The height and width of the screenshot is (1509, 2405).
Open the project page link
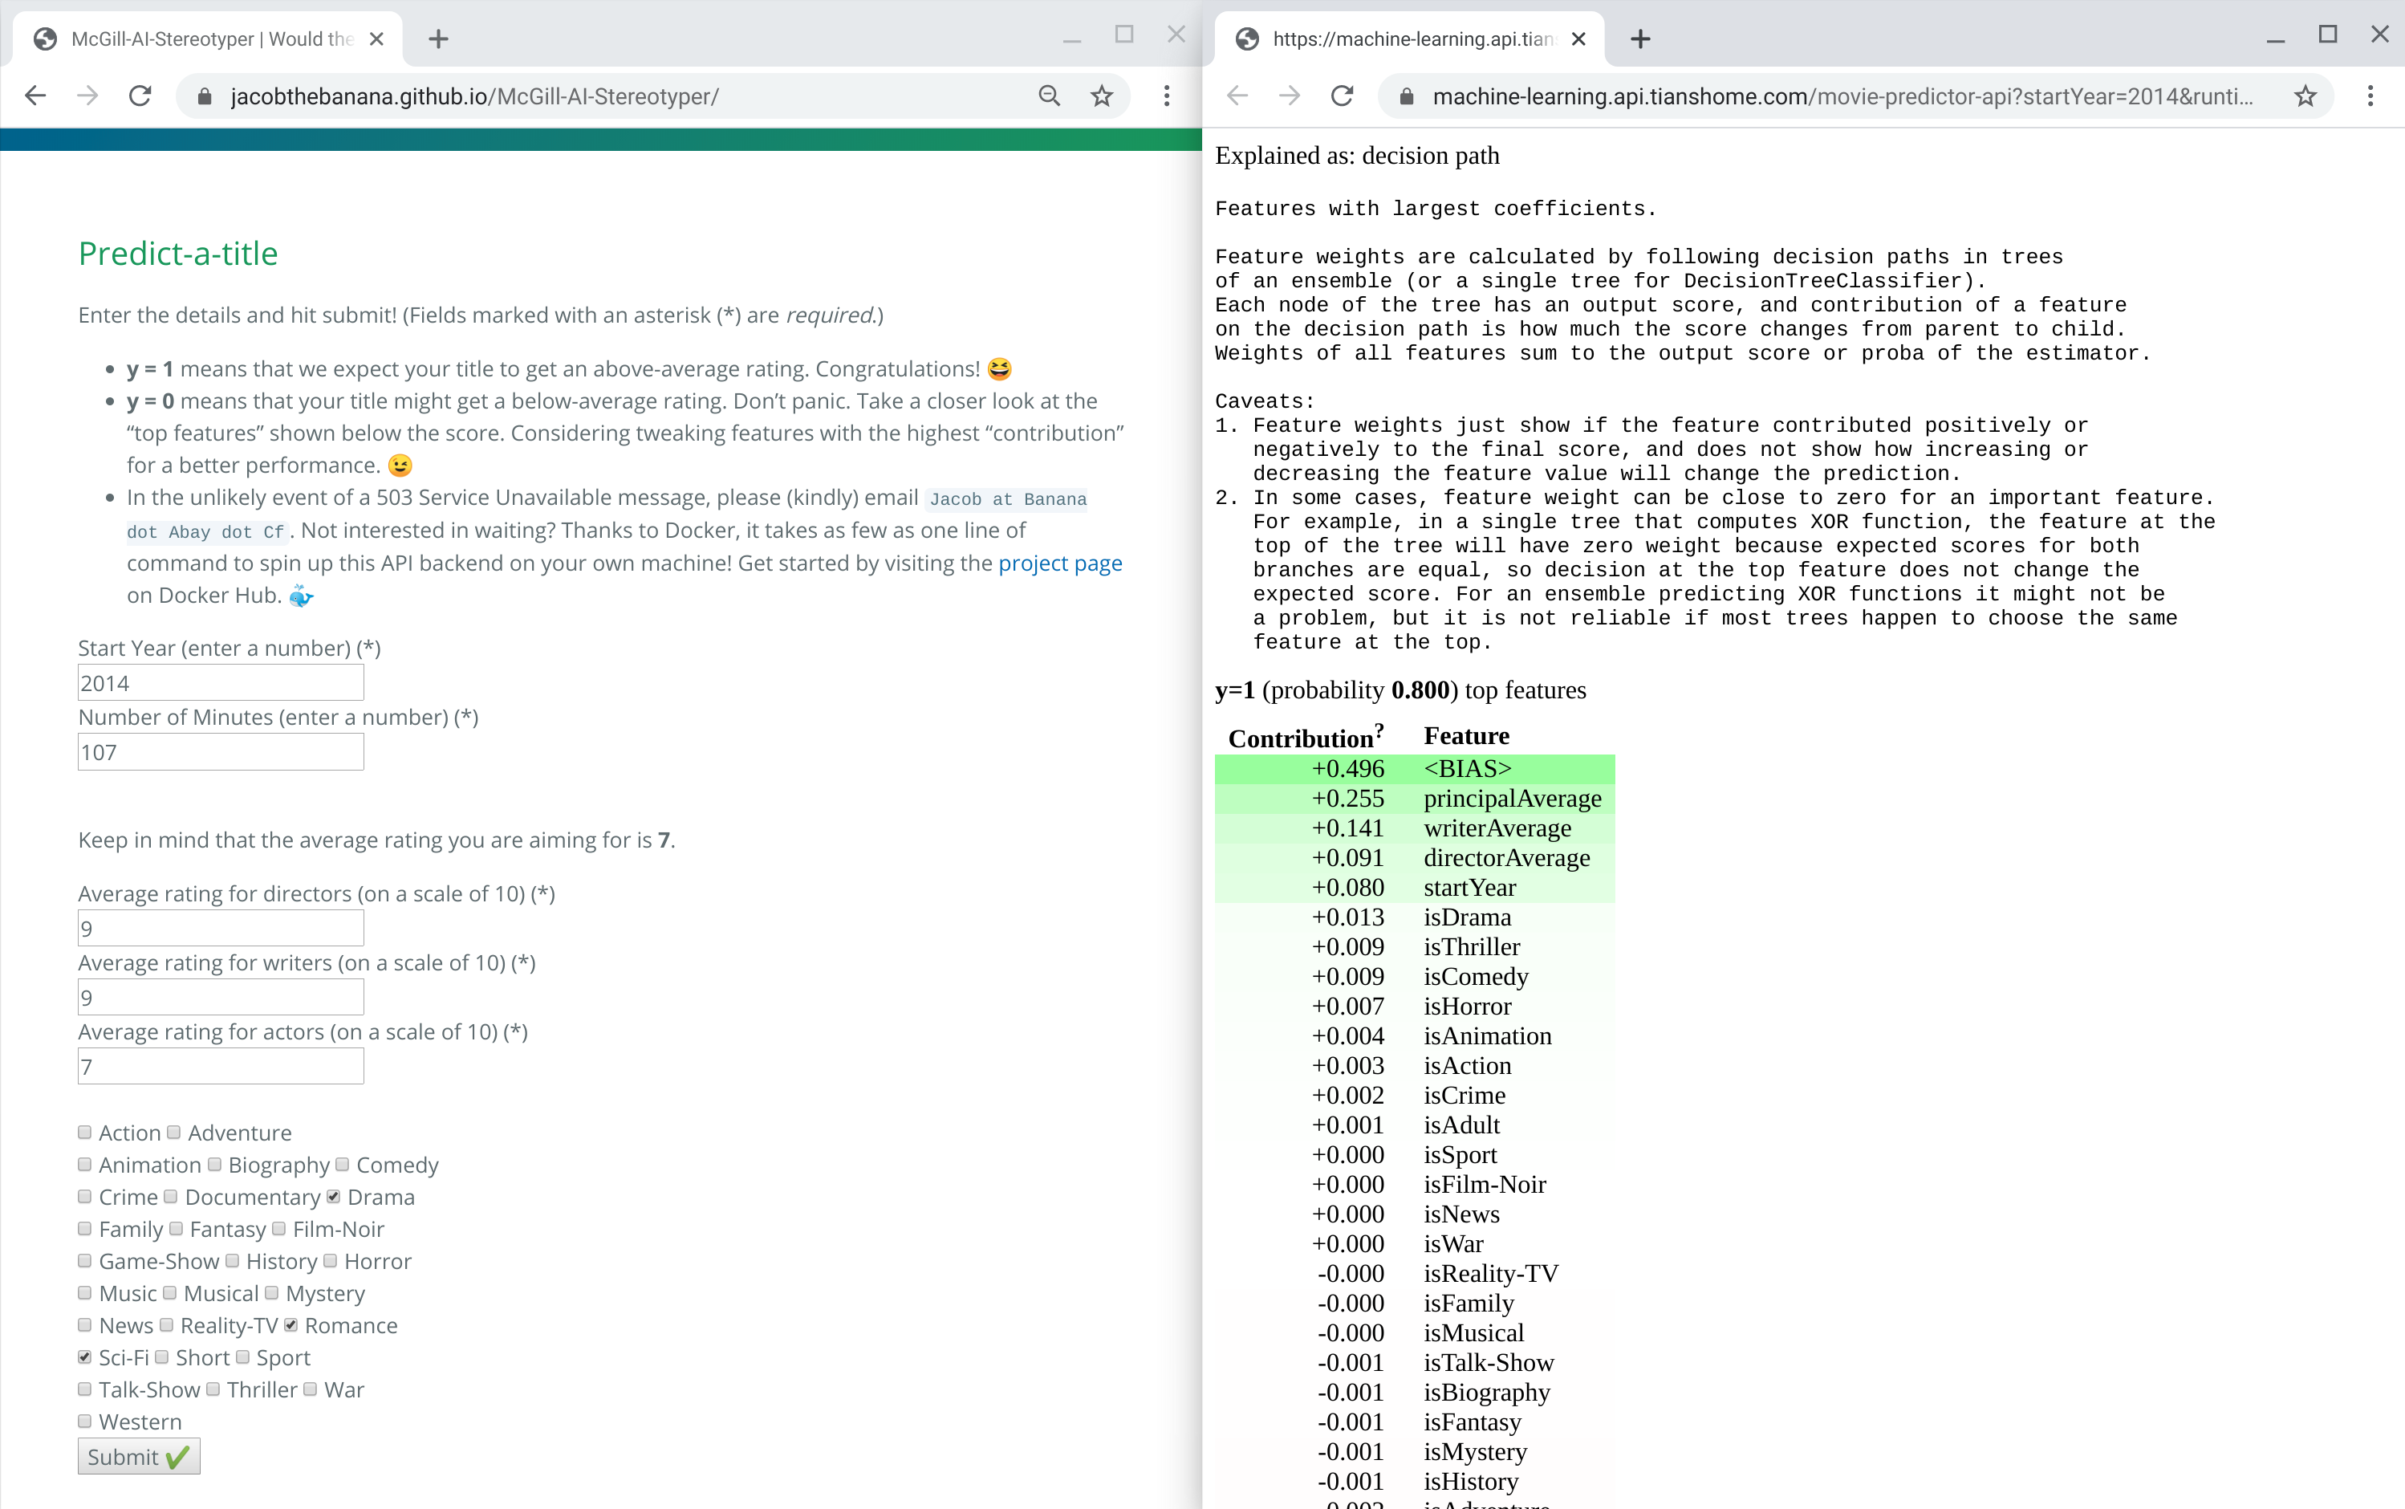(1059, 563)
